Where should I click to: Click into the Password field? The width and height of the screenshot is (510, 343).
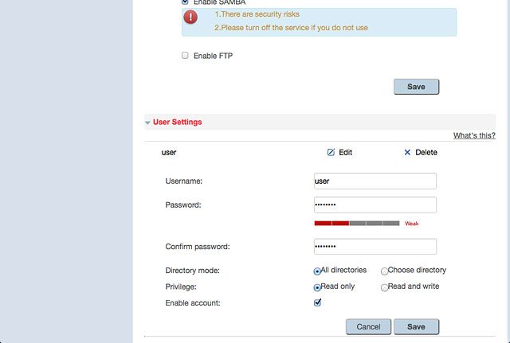pyautogui.click(x=375, y=205)
